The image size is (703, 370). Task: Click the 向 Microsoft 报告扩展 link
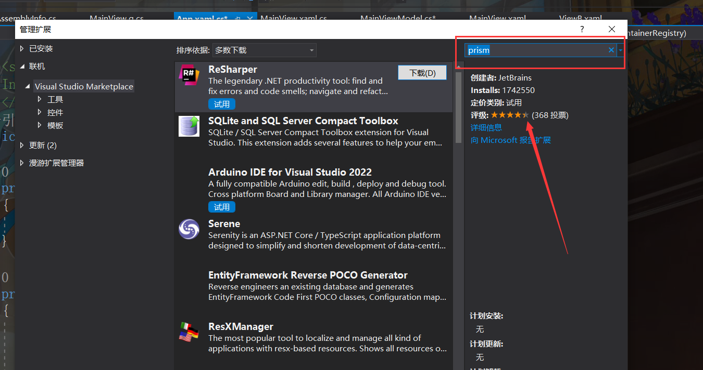click(x=510, y=140)
